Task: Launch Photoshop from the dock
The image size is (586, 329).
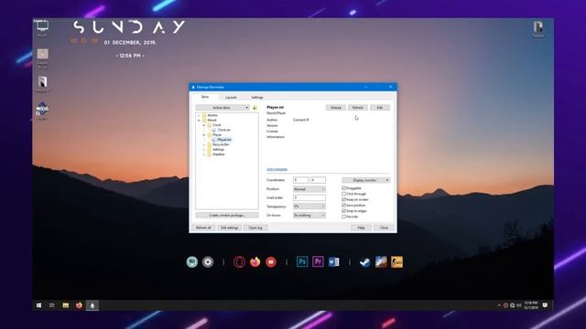Action: [x=302, y=262]
